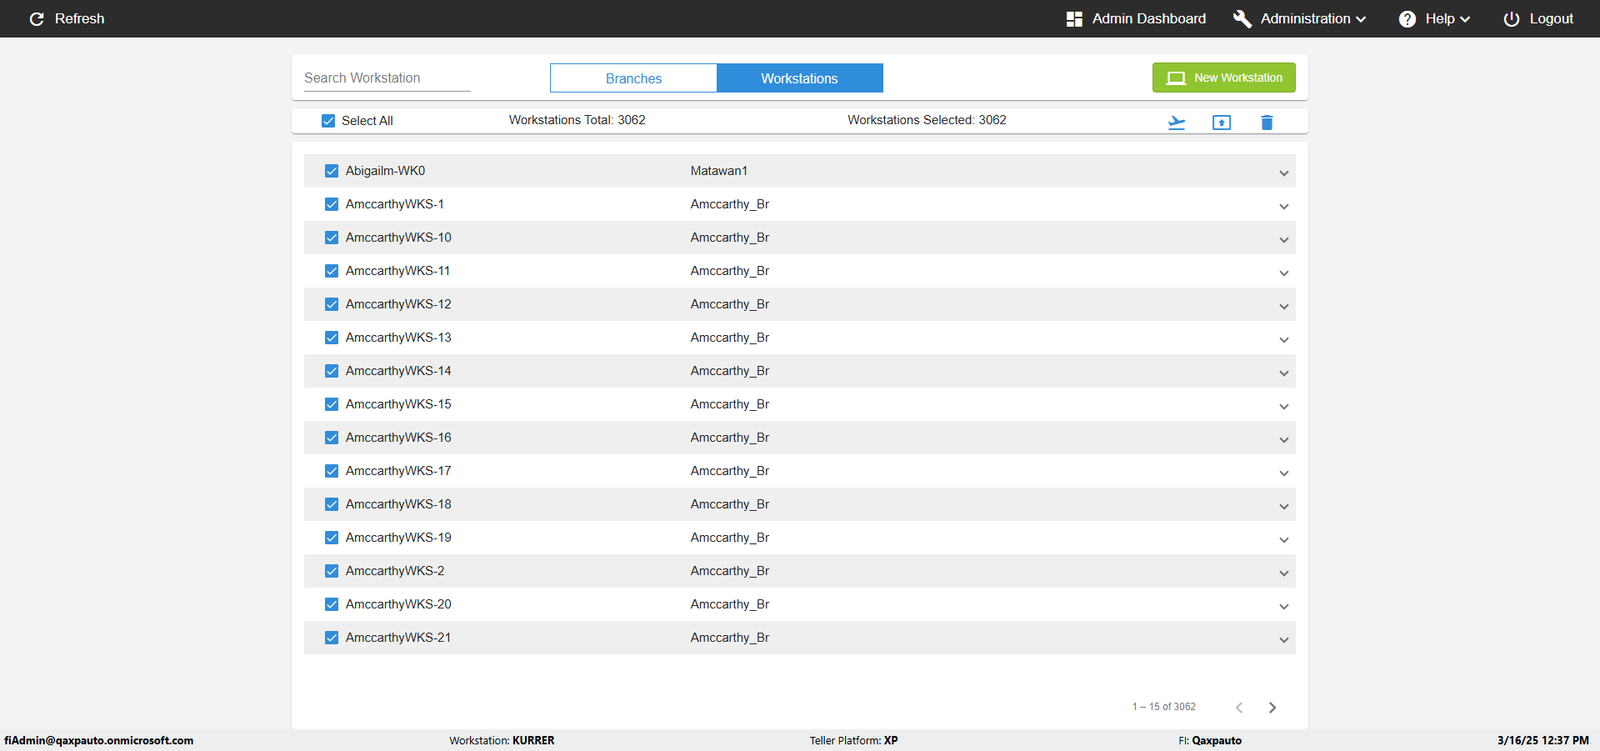The image size is (1600, 751).
Task: Select the Workstations tab
Action: tap(799, 78)
